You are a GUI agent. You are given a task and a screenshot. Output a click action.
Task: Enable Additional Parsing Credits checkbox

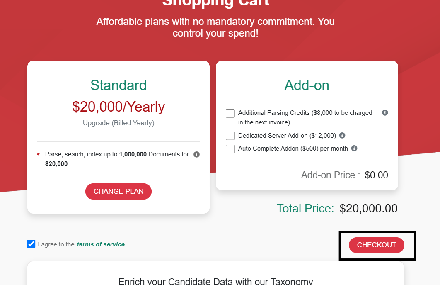[x=230, y=113]
